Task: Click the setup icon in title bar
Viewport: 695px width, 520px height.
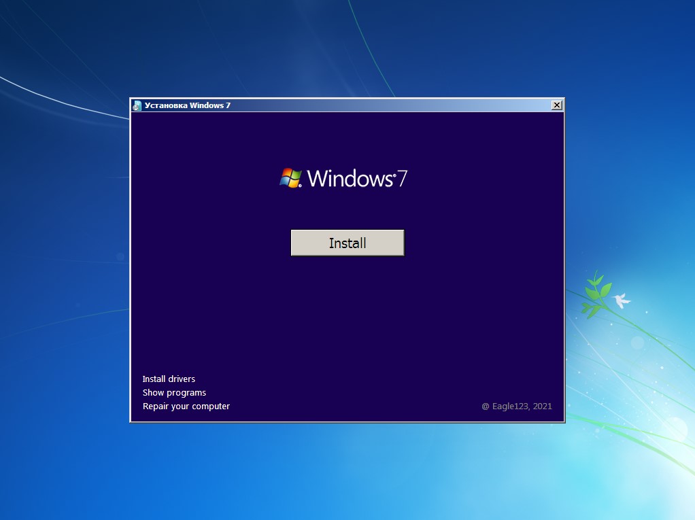Action: pos(137,105)
